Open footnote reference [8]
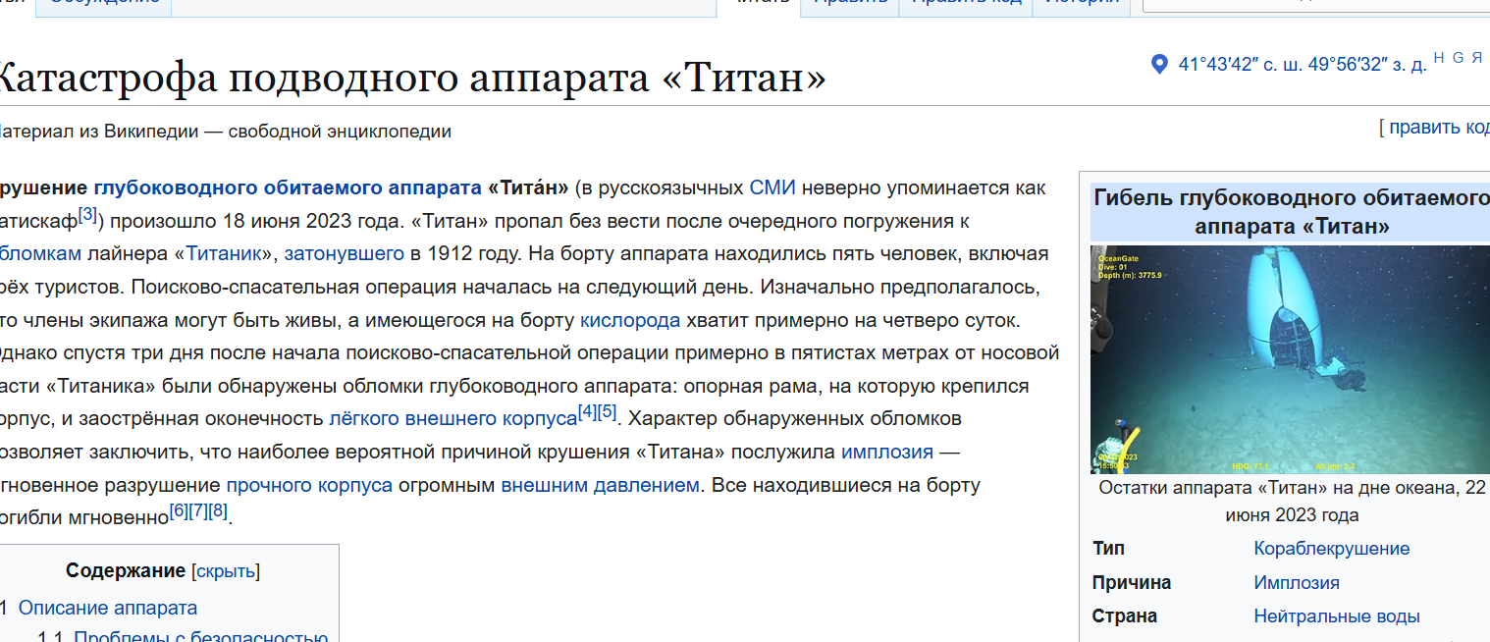The height and width of the screenshot is (642, 1490). click(218, 511)
